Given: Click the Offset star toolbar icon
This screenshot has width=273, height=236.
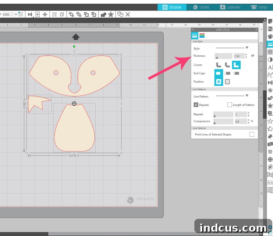Looking at the screenshot, I should (111, 15).
